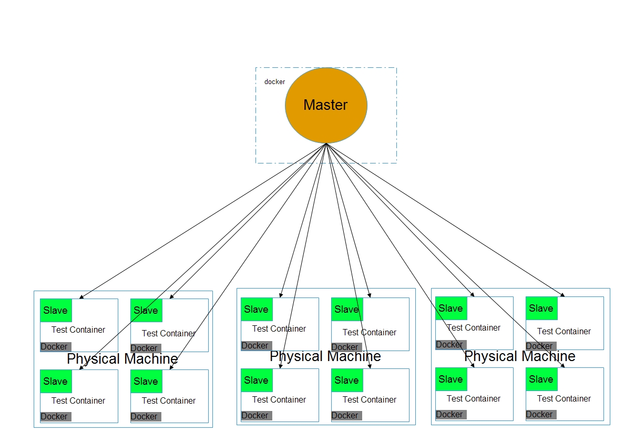Select the right machine's "Physical Machine" title
Image resolution: width=625 pixels, height=442 pixels.
(x=520, y=356)
